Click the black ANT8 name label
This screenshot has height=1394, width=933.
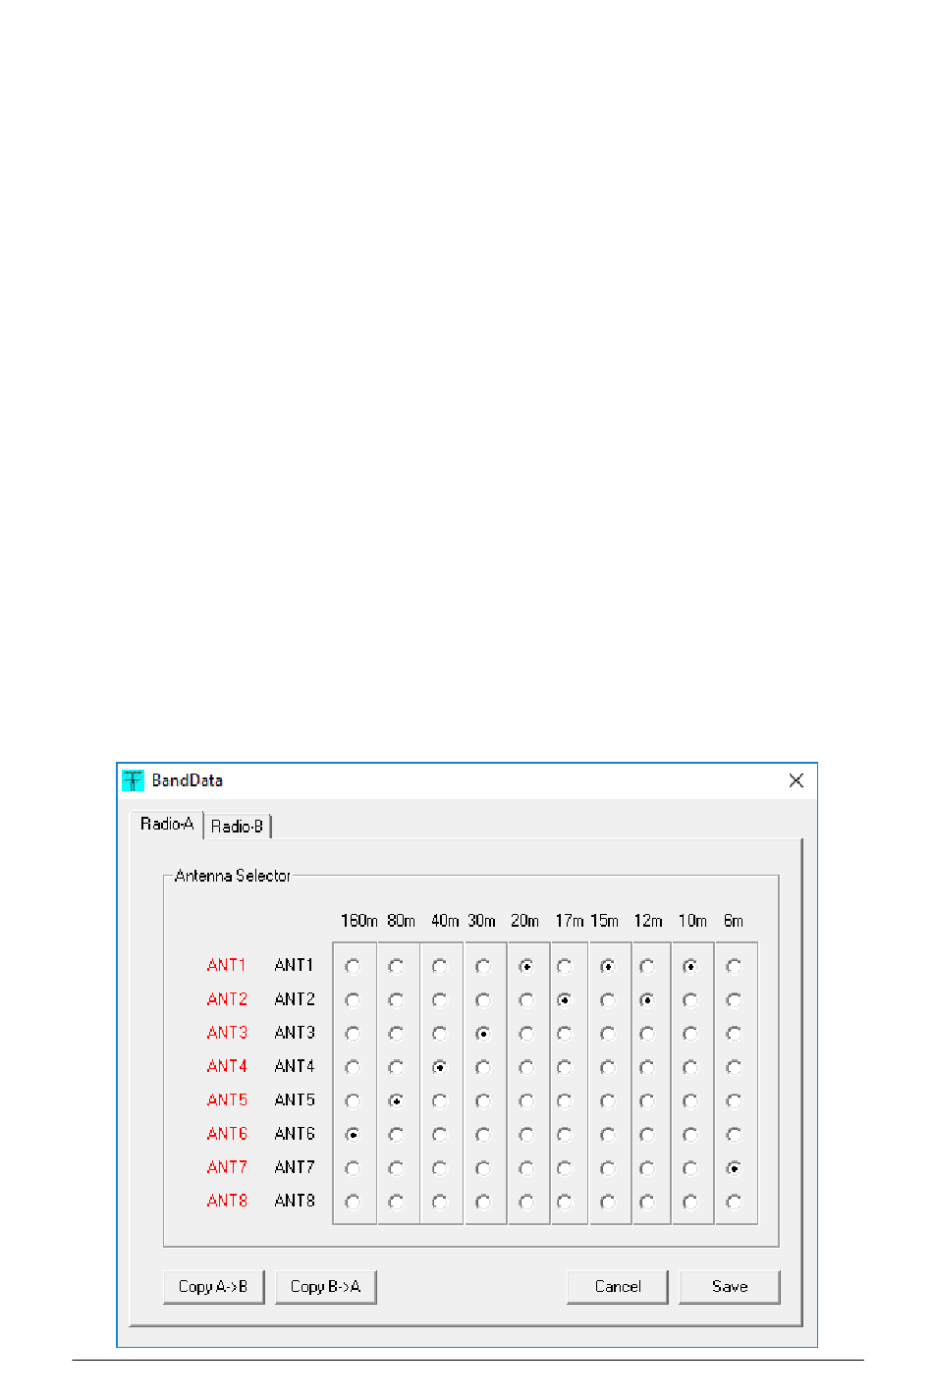coord(295,1201)
